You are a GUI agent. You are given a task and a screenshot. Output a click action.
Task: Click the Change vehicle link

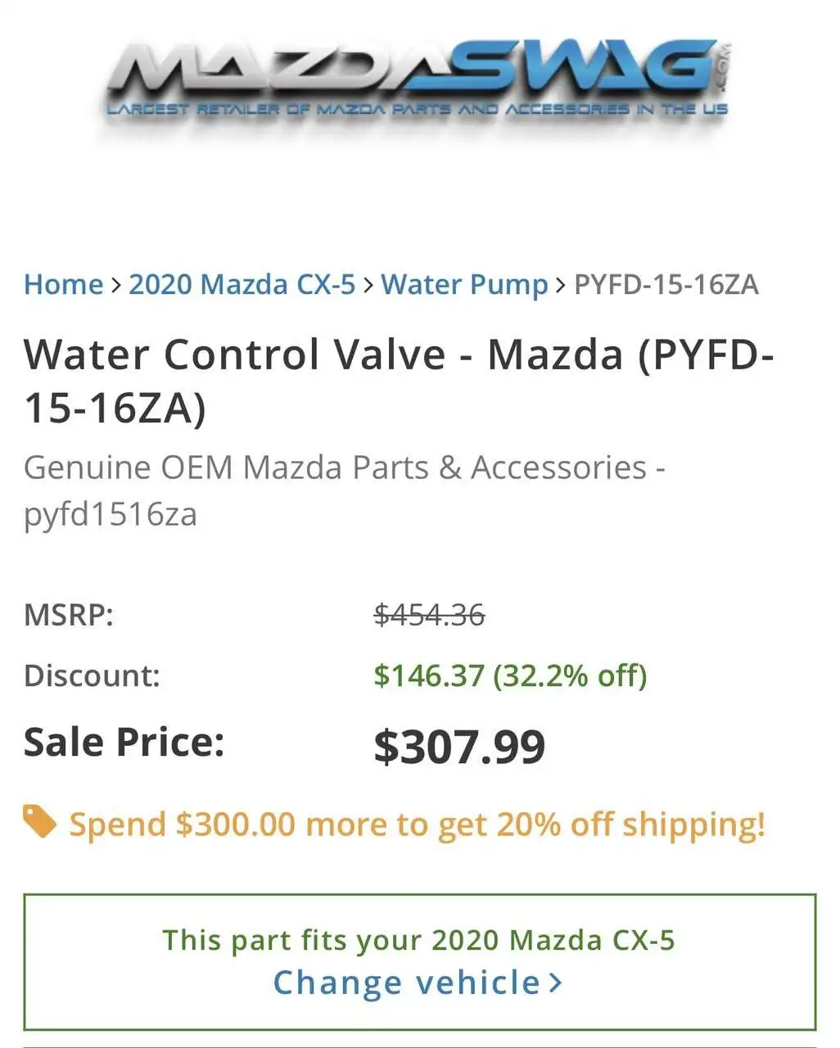coord(407,982)
